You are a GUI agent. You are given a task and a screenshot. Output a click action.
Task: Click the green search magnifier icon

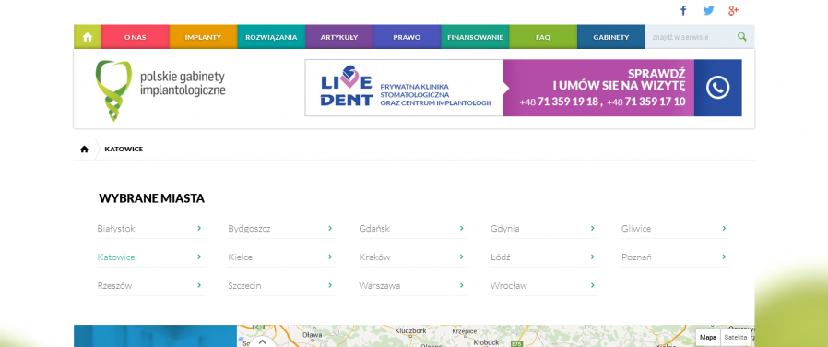click(742, 37)
